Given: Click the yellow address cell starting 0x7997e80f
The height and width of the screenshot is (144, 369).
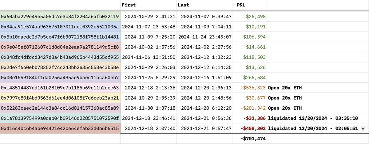Looking at the screenshot, I should pos(60,98).
